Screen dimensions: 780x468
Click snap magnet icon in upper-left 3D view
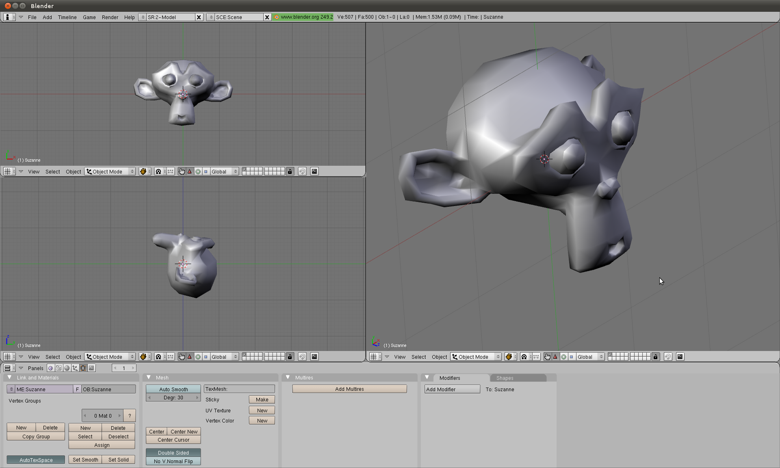pyautogui.click(x=302, y=171)
